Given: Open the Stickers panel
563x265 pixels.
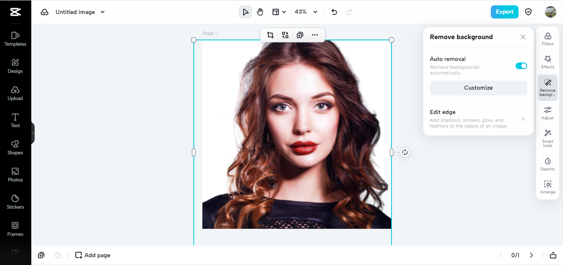Looking at the screenshot, I should [x=15, y=202].
